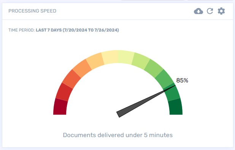Click the light orange gauge segment
The width and height of the screenshot is (235, 150).
95,61
